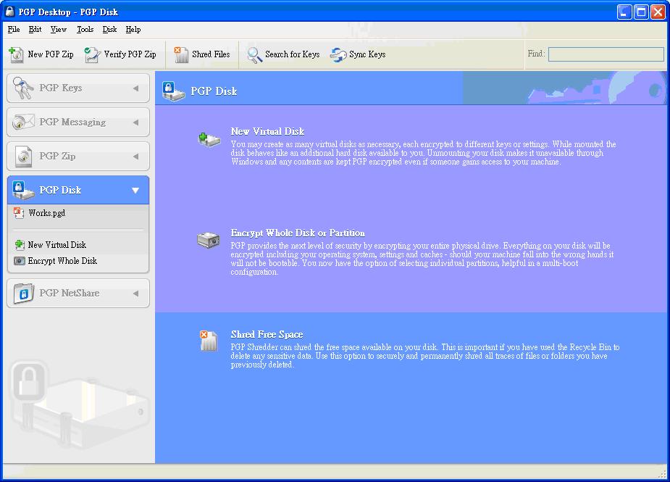Click the sidebar Encrypt Whole Disk icon
The image size is (670, 482).
[20, 261]
